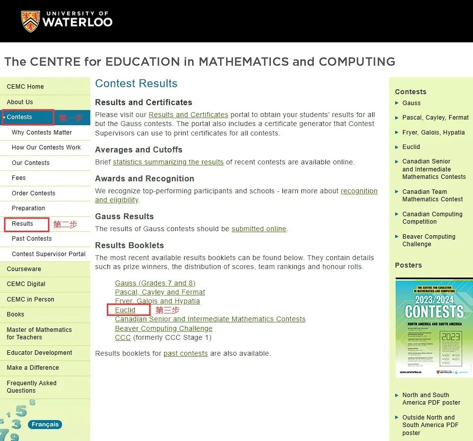The height and width of the screenshot is (441, 473).
Task: Open the Books page
Action: click(x=15, y=314)
